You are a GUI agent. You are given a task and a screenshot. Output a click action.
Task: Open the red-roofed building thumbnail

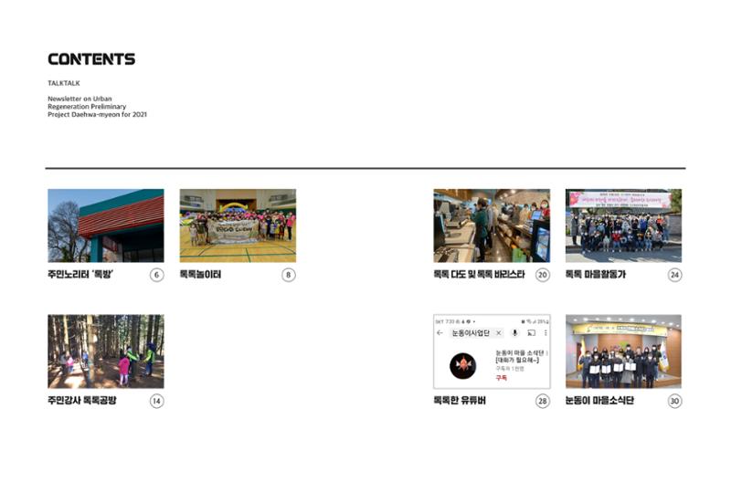coord(106,225)
